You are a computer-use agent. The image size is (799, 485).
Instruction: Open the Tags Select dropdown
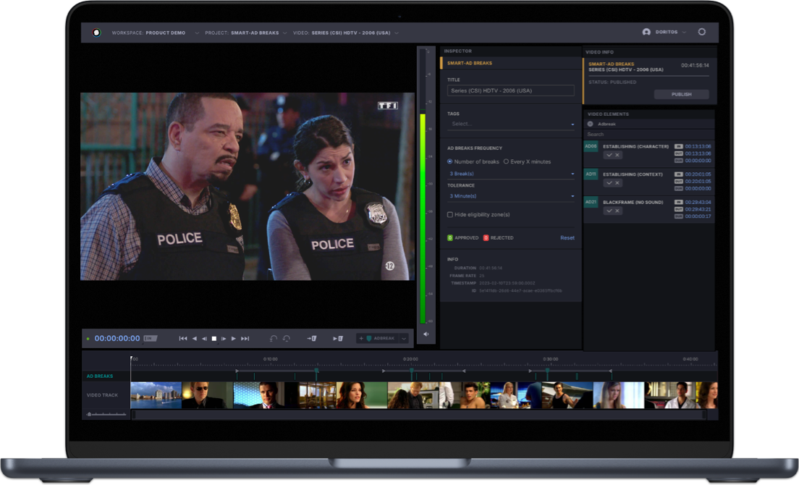tap(511, 125)
